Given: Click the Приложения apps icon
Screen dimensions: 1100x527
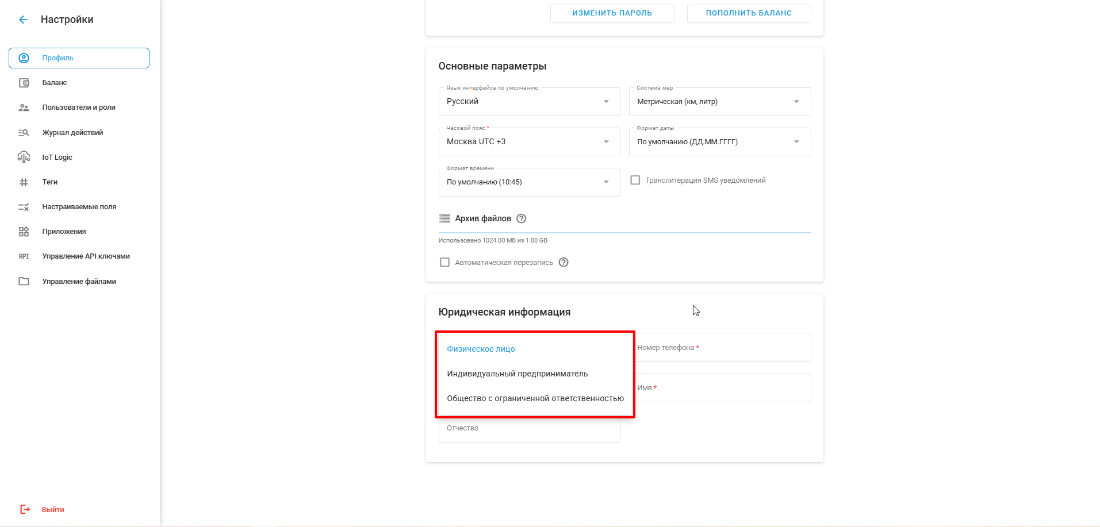Looking at the screenshot, I should pyautogui.click(x=24, y=232).
